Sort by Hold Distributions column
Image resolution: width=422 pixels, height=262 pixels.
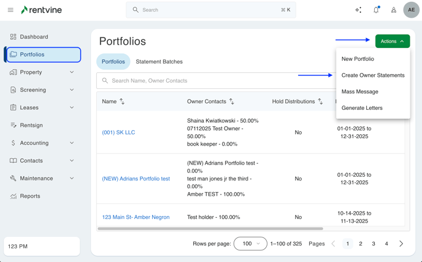pyautogui.click(x=320, y=102)
